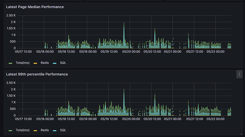Toggle Redis series in 99th percentile legend
The height and width of the screenshot is (137, 245).
point(45,130)
